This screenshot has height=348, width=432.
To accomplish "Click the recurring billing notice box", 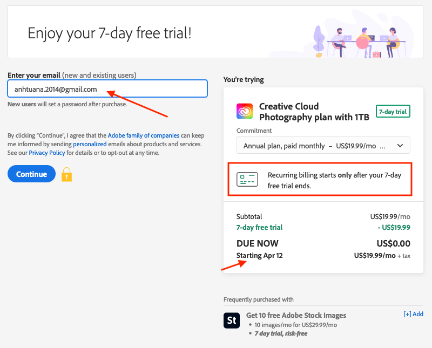I will [x=323, y=179].
